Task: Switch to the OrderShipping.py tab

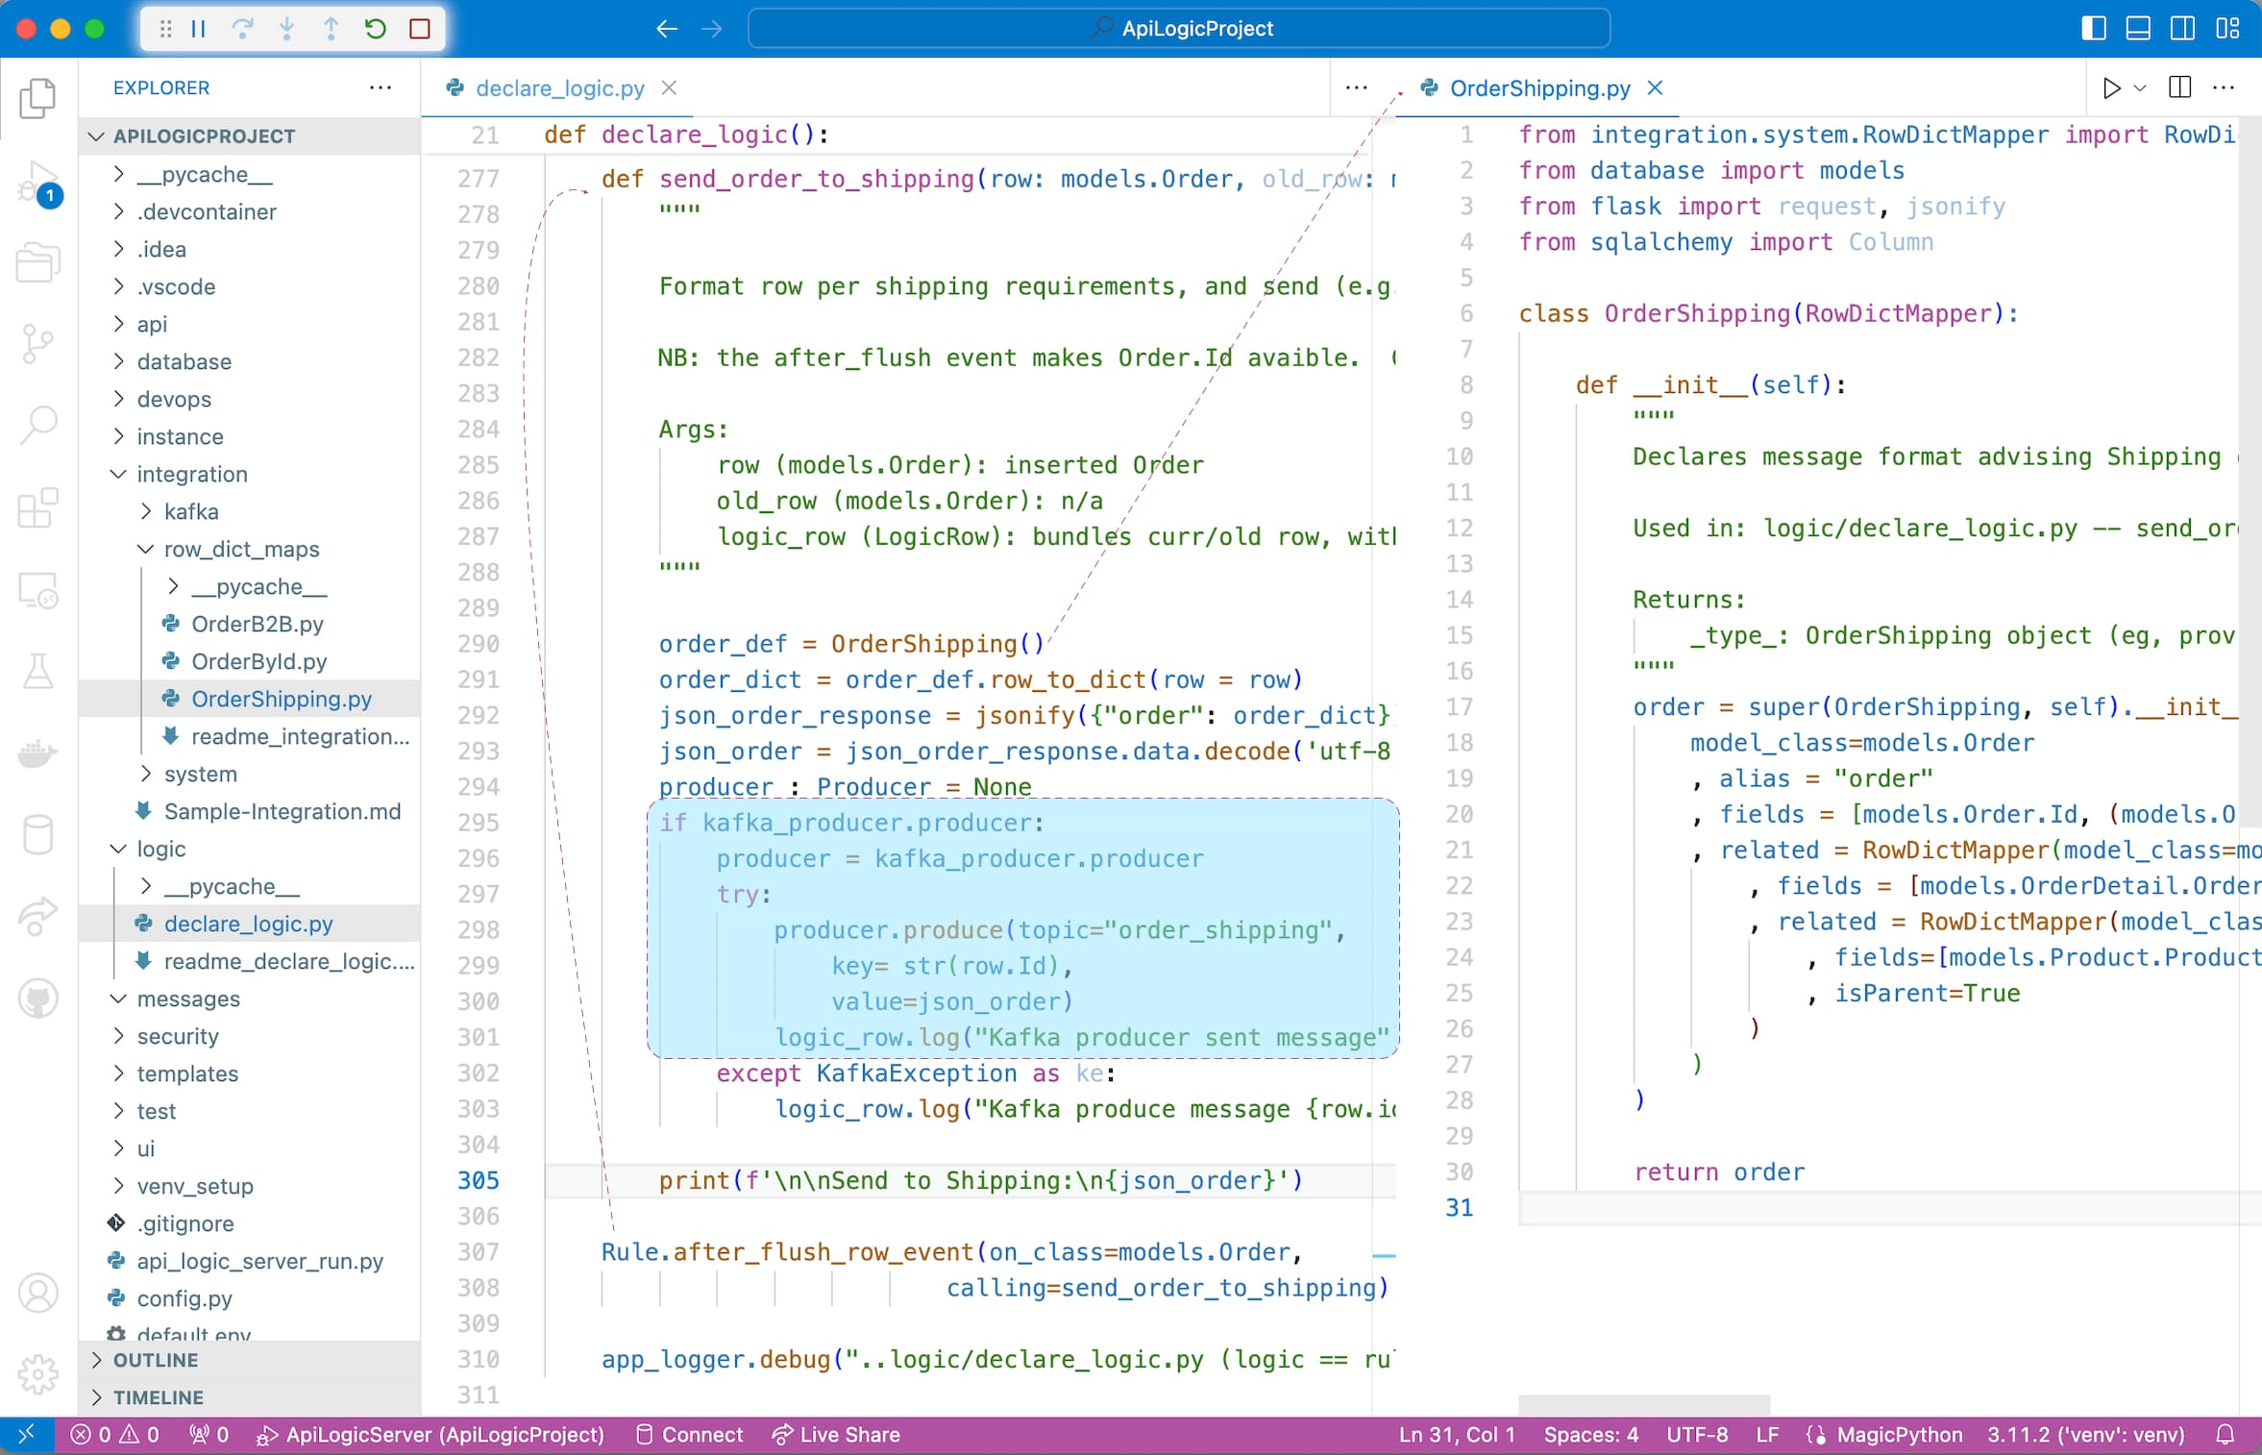Action: pos(1539,88)
